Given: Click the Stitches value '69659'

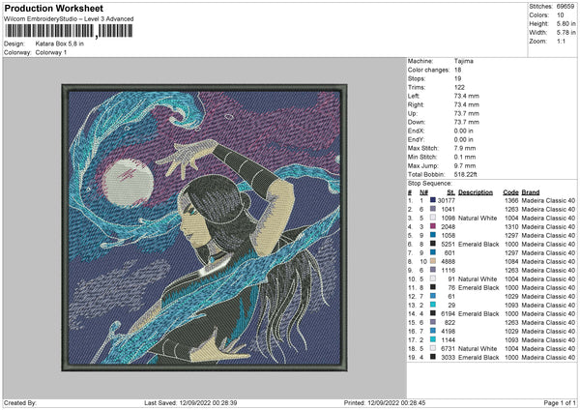Looking at the screenshot, I should 565,7.
